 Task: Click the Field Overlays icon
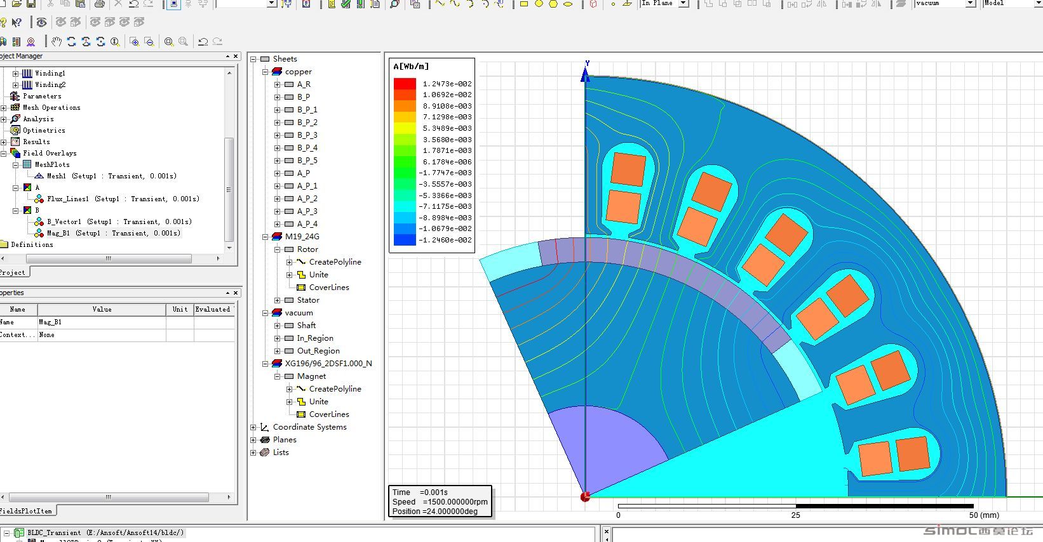coord(15,153)
